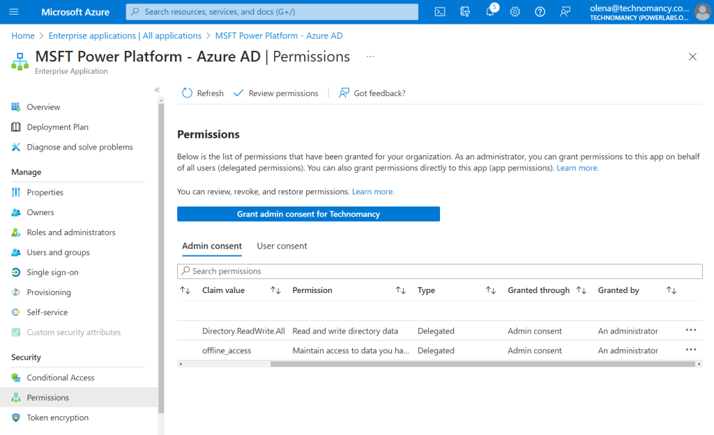Sort by Claim value column header

pyautogui.click(x=223, y=290)
